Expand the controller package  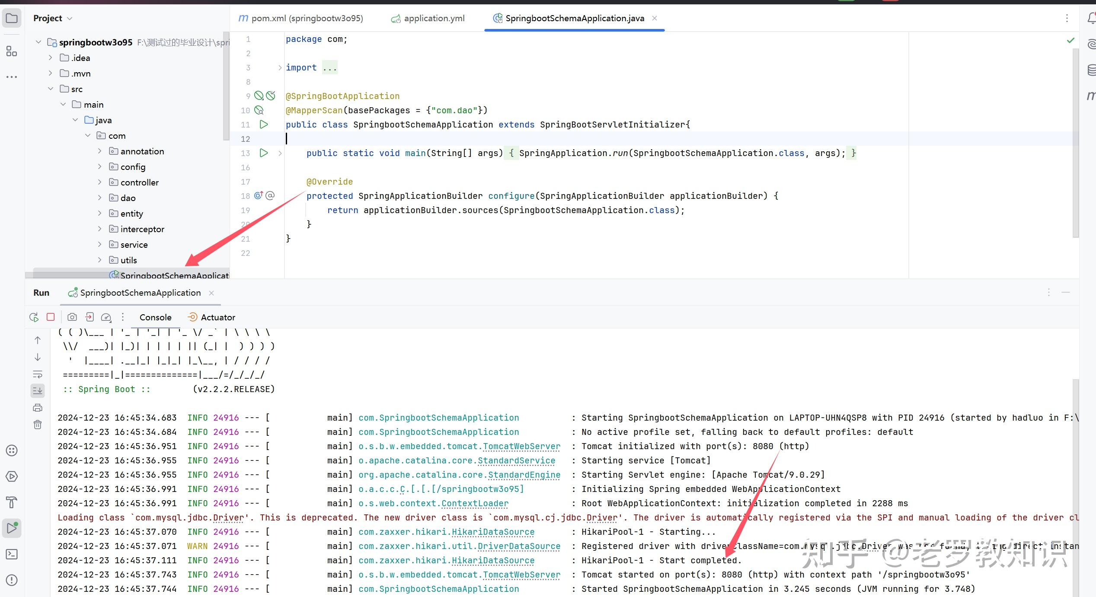pyautogui.click(x=100, y=182)
